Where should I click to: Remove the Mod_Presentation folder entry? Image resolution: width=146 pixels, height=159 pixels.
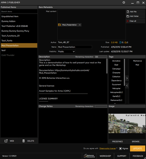[80, 25]
